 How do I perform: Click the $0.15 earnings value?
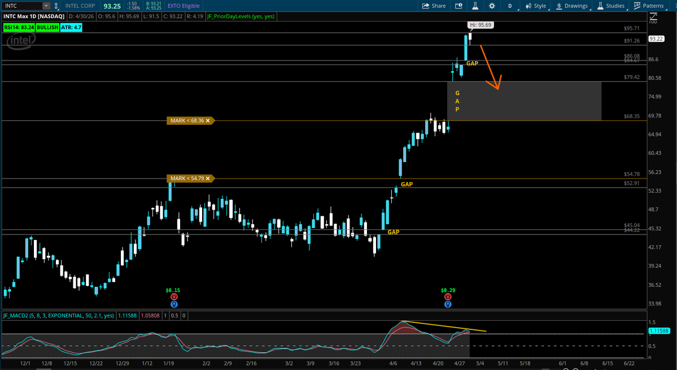173,290
